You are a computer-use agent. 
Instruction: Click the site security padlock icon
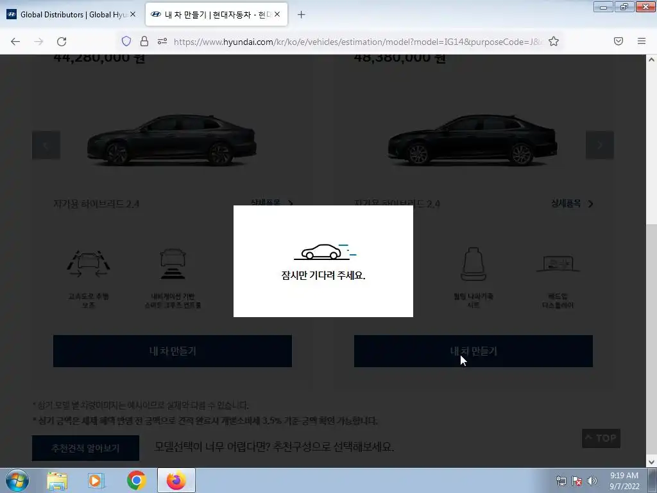(x=144, y=41)
